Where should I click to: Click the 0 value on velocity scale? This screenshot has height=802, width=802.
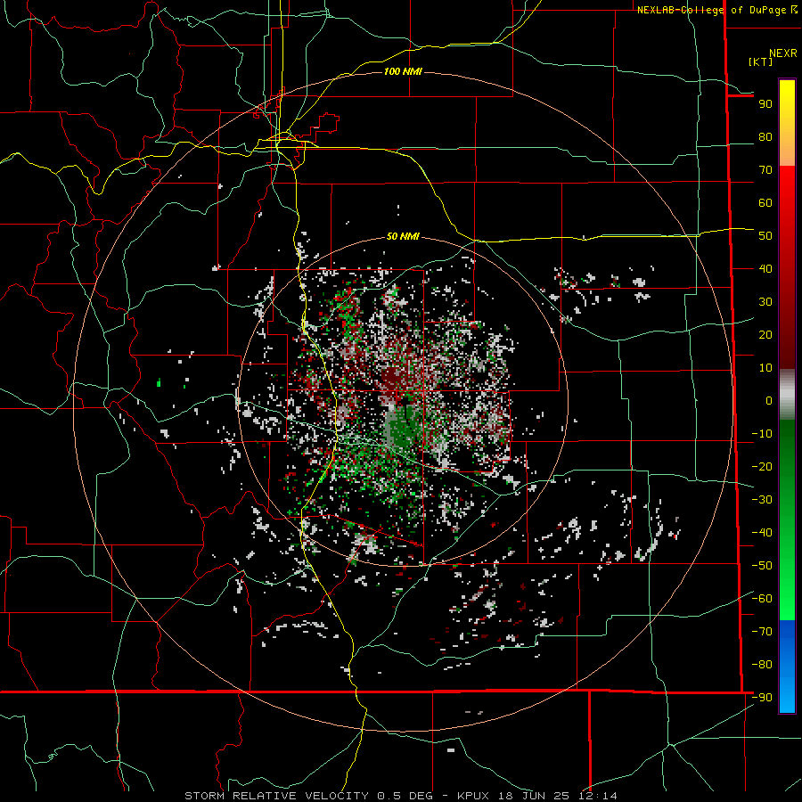pos(769,401)
